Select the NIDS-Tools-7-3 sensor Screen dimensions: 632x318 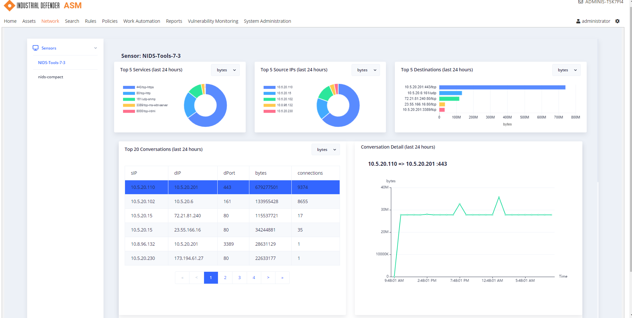pos(52,62)
